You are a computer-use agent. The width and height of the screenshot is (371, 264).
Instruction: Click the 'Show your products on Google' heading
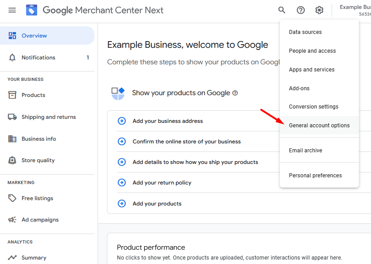point(181,93)
